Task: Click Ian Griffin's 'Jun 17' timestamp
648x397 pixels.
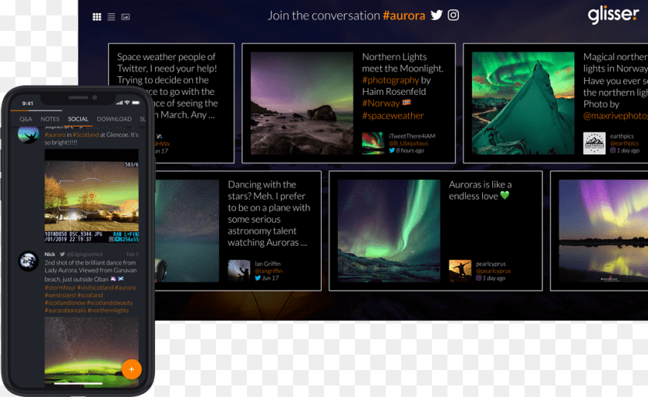Action: click(x=270, y=278)
